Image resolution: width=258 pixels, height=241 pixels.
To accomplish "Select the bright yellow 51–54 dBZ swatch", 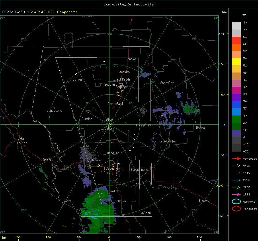I will (x=236, y=62).
